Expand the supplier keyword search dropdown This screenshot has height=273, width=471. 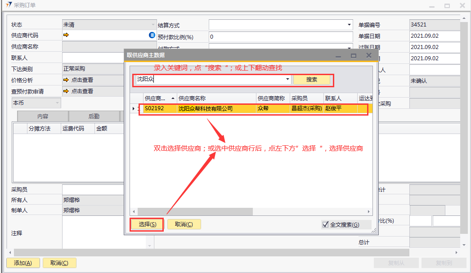point(288,79)
